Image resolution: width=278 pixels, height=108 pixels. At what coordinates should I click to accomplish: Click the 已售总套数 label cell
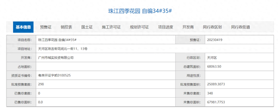click(21, 93)
